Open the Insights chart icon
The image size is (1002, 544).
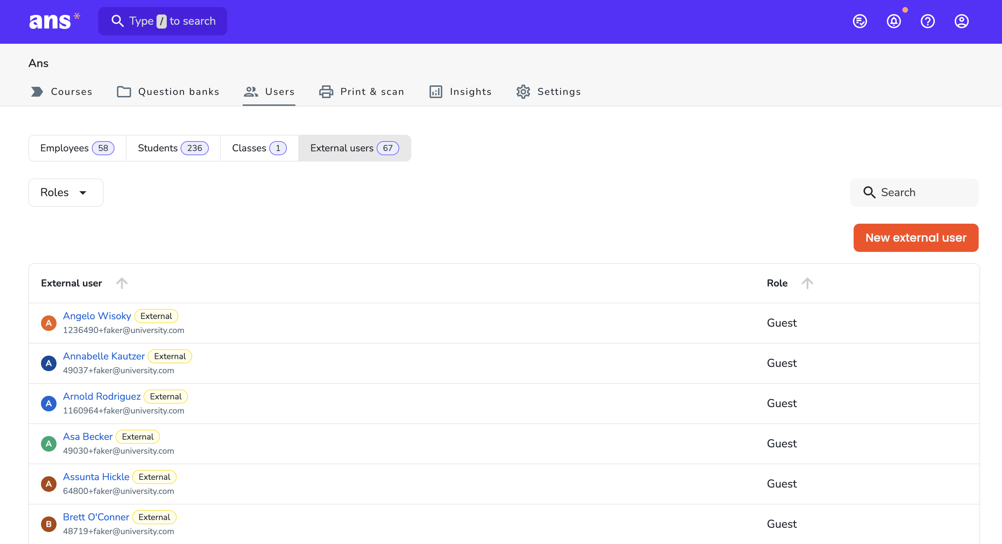tap(436, 92)
